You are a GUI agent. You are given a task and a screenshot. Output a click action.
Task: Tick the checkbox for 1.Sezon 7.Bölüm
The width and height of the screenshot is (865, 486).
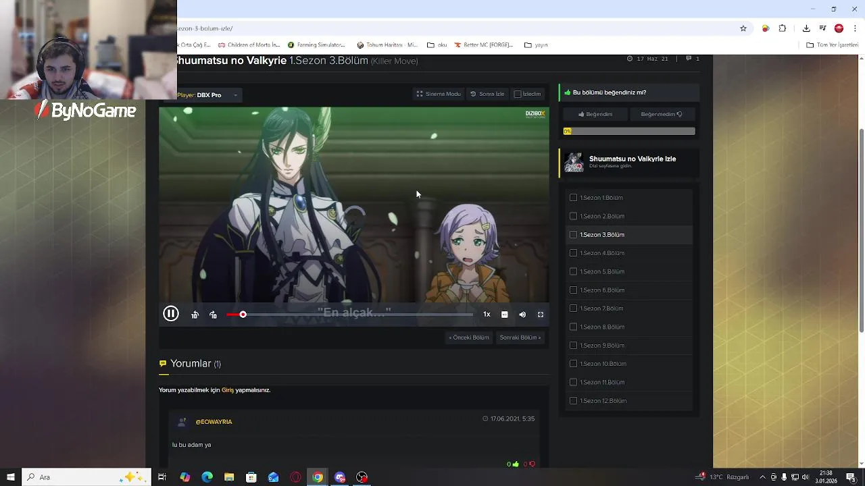click(573, 308)
